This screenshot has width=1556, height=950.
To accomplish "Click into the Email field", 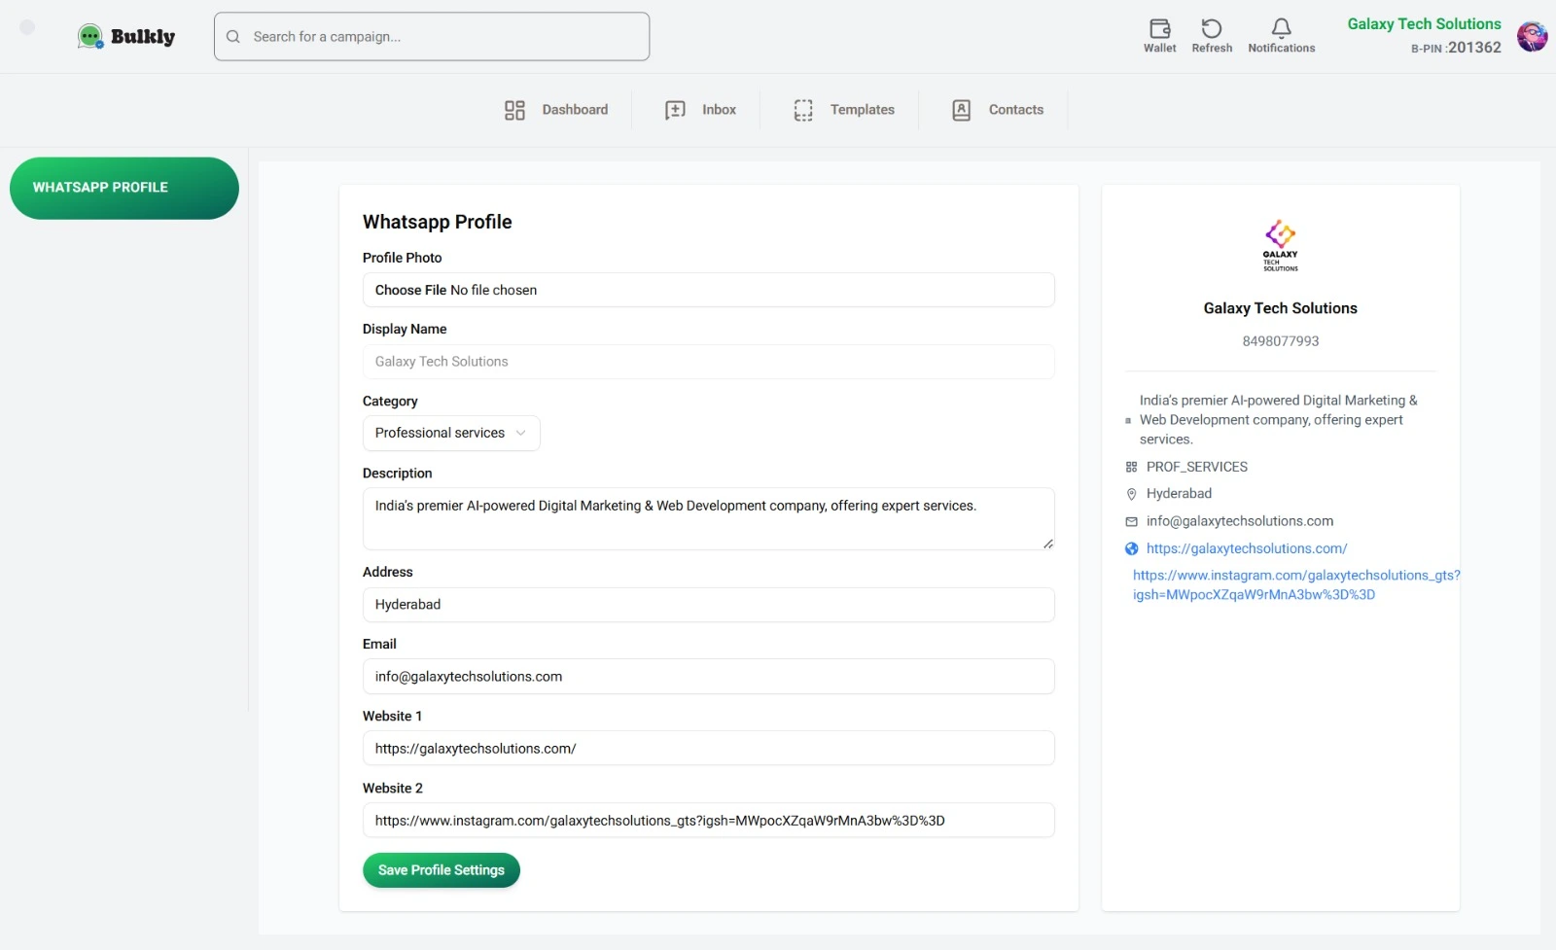I will click(708, 677).
